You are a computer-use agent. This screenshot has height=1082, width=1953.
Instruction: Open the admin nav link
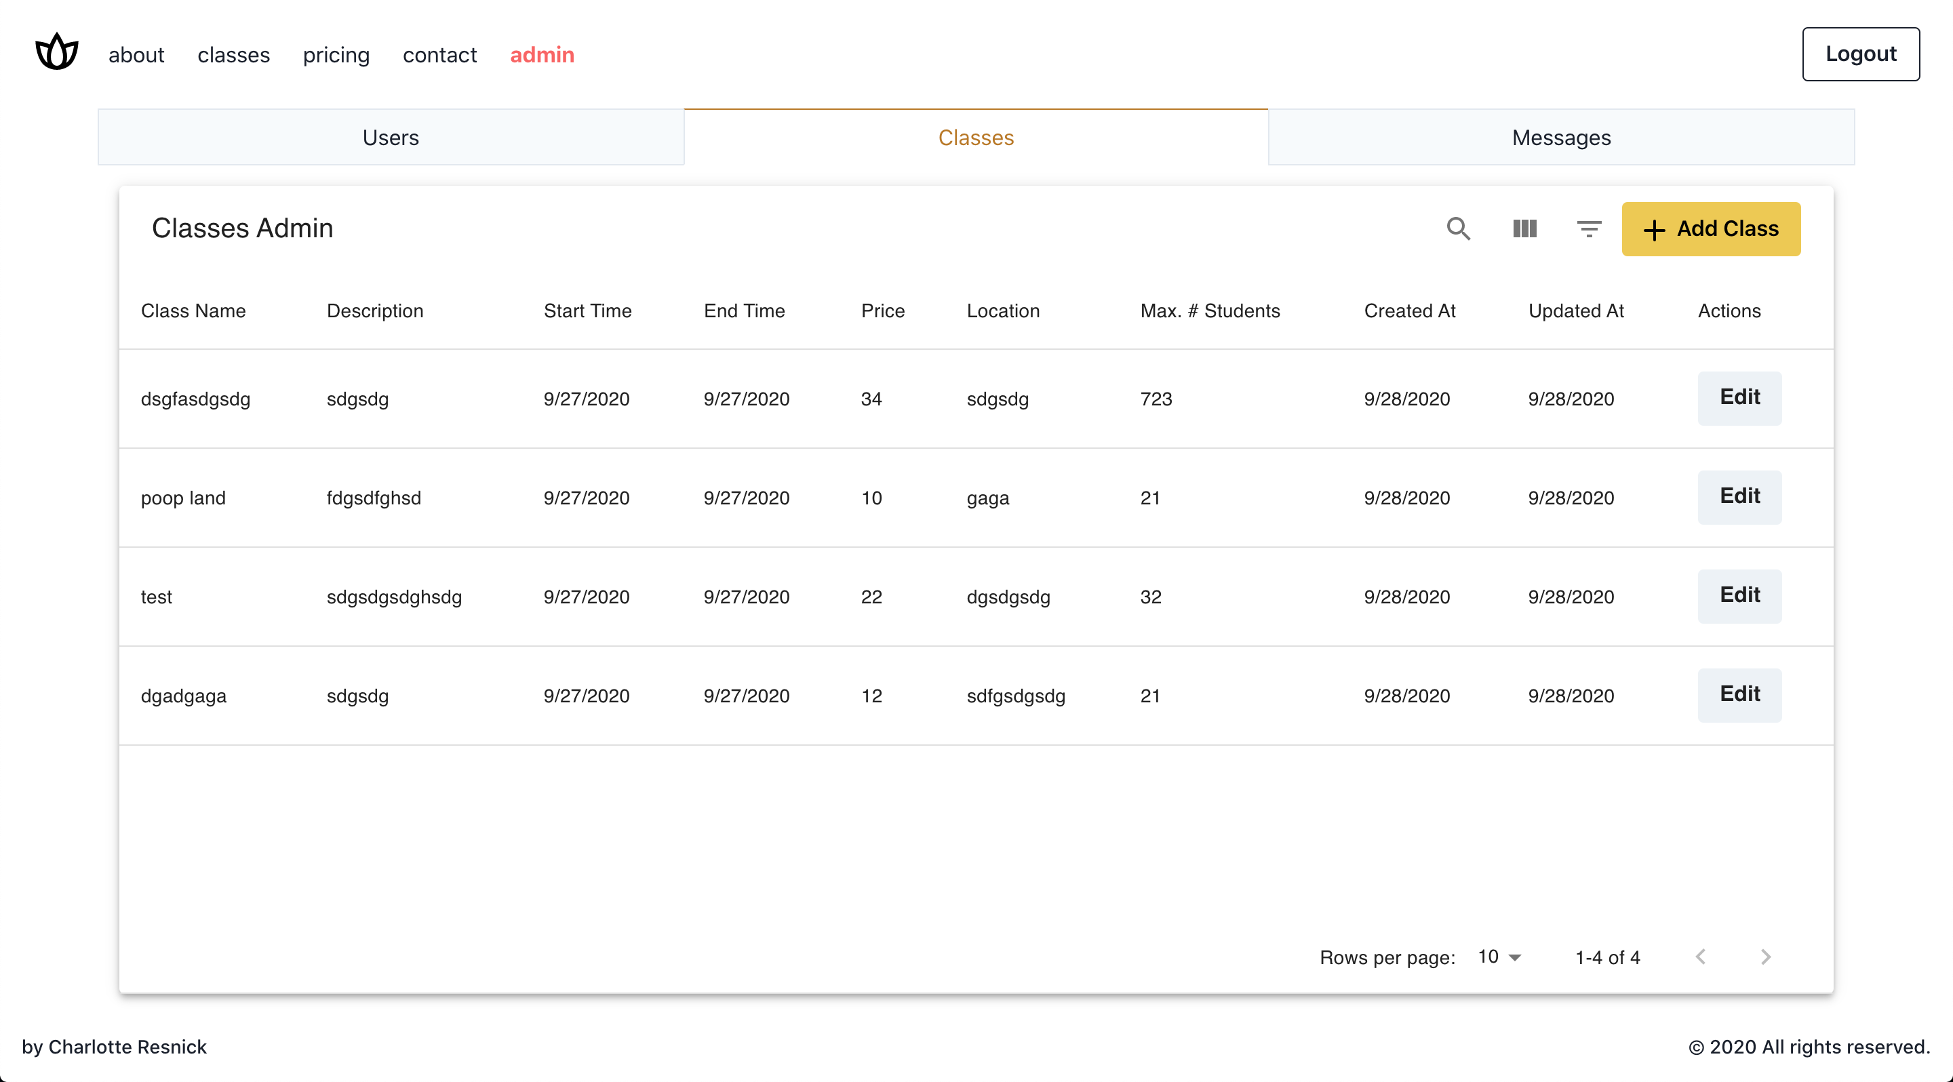click(542, 54)
